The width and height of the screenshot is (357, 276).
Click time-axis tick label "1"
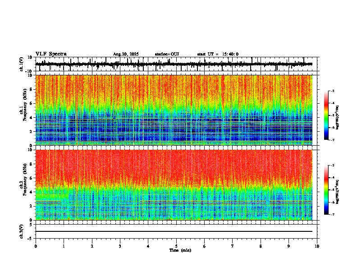coord(64,246)
